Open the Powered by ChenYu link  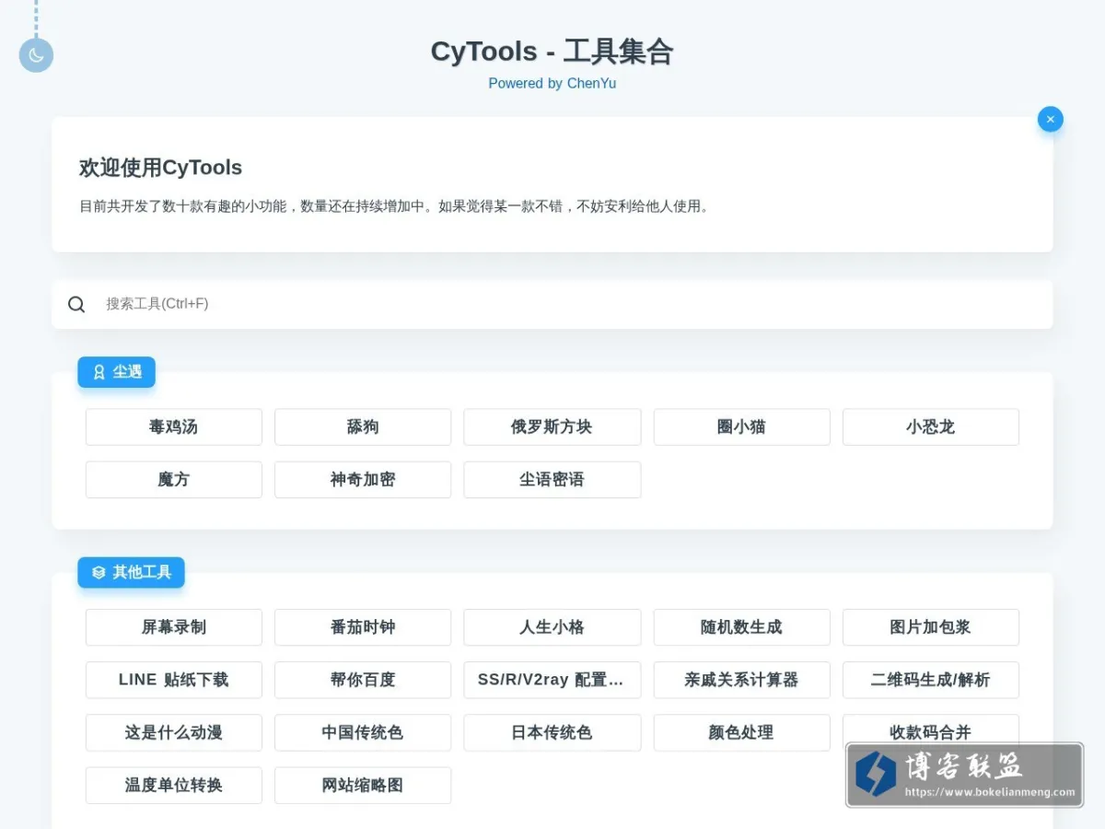552,83
